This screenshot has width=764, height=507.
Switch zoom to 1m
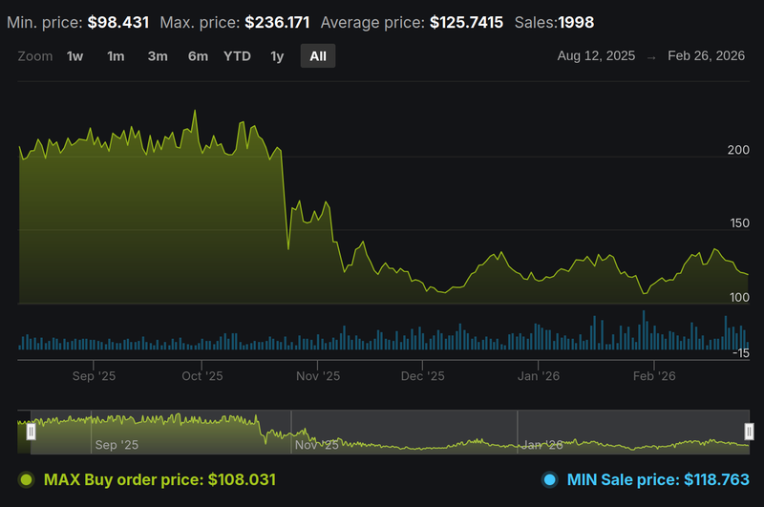[116, 56]
